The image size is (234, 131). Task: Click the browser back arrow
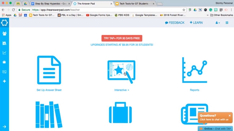3,10
